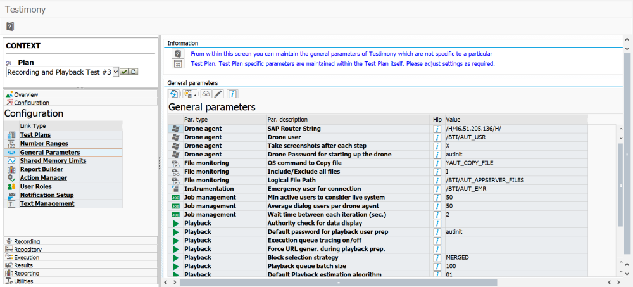Viewport: 633px width, 287px height.
Task: Click the Number Ranges 123 icon
Action: [x=11, y=143]
